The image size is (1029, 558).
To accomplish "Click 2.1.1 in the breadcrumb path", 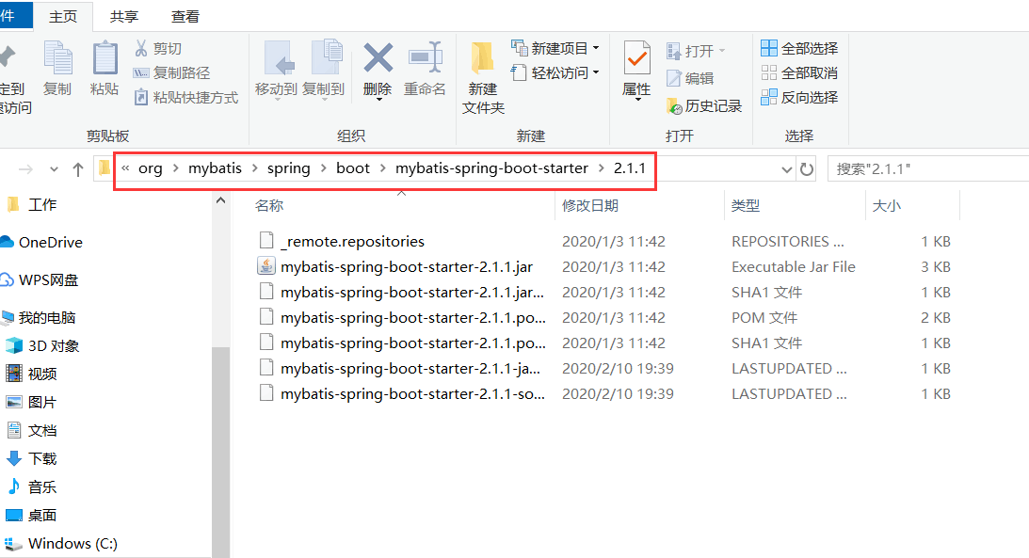I will pyautogui.click(x=630, y=168).
